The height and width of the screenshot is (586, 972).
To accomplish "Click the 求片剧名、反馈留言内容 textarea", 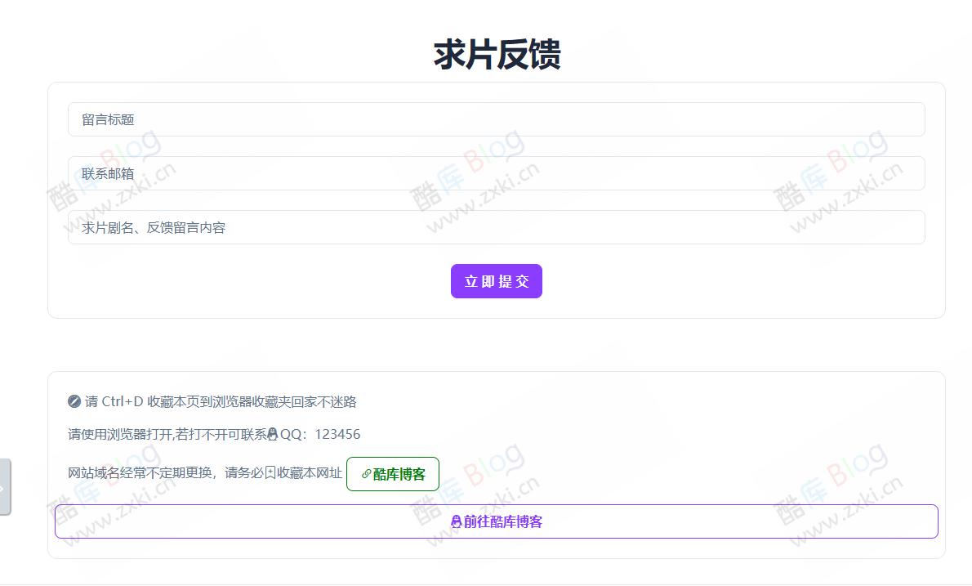I will tap(494, 227).
